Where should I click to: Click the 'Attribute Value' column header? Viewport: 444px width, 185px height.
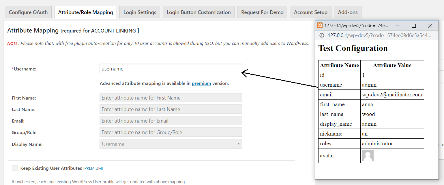pos(392,65)
